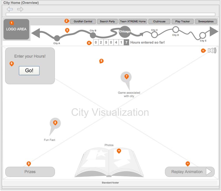Viewport: 221px width, 191px height.
Task: Click the browser forward arrow
Action: 20,9
